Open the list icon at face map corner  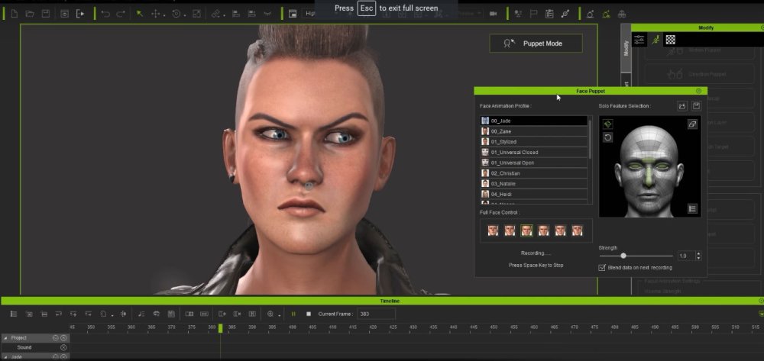point(692,208)
